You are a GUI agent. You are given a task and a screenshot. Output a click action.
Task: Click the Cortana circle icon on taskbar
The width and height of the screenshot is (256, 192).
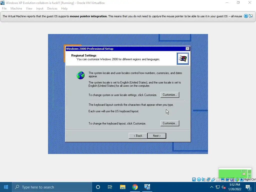pyautogui.click(x=98, y=187)
